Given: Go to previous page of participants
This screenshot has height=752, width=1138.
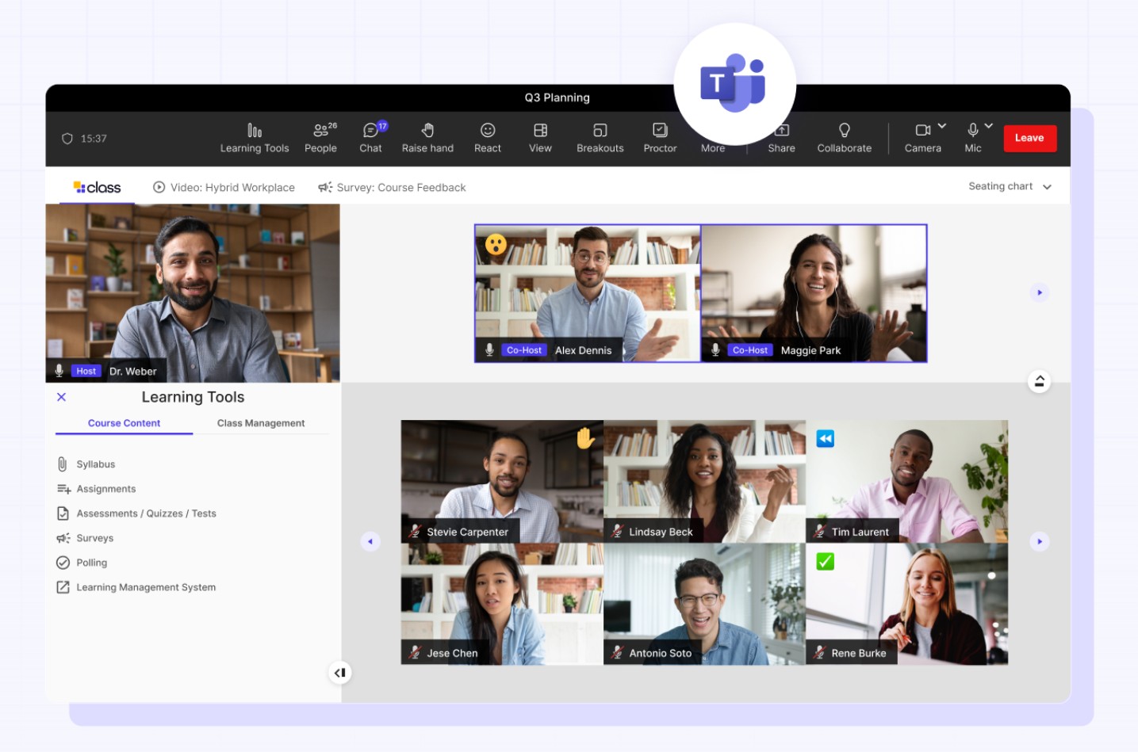Looking at the screenshot, I should 370,542.
